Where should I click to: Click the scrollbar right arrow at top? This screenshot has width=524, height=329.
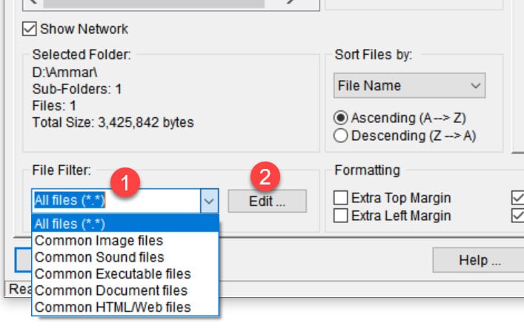tap(291, 3)
